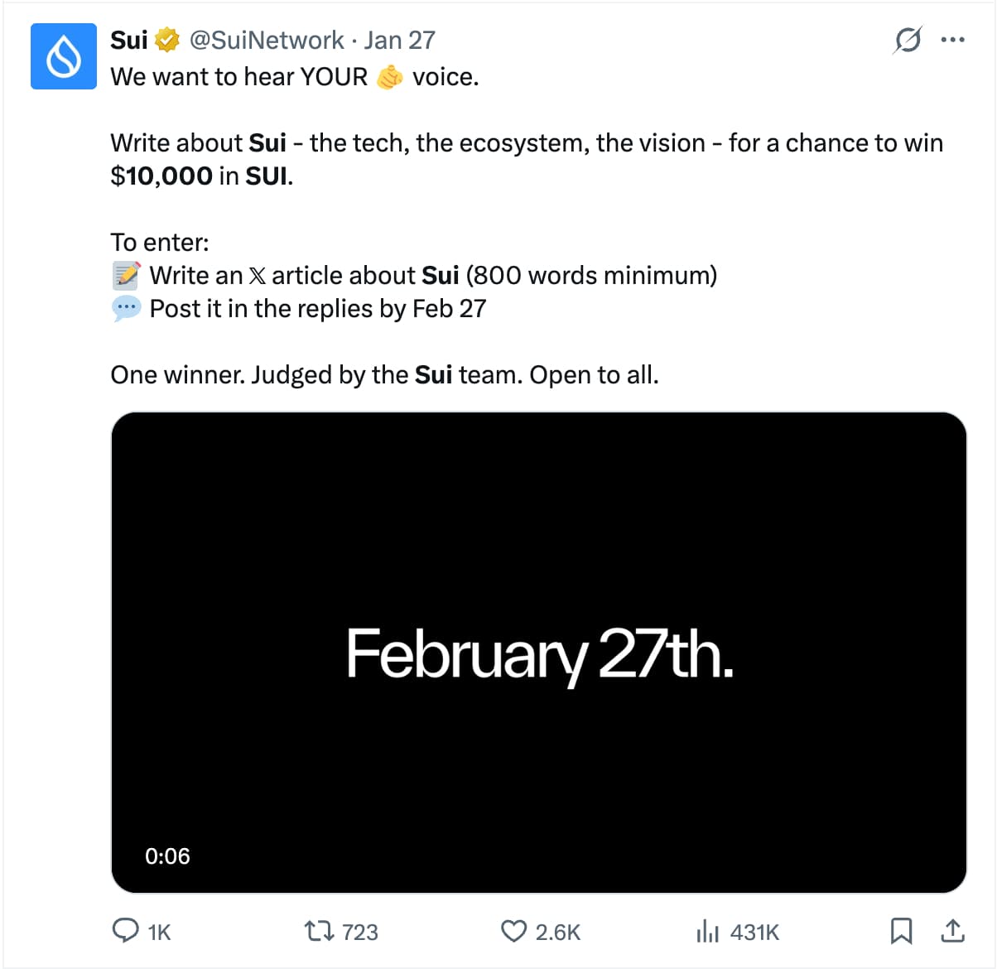Bookmark the post

coord(903,931)
